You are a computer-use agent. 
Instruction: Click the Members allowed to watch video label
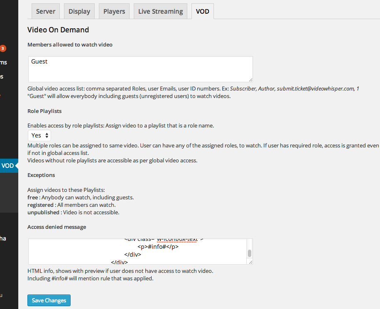(x=70, y=44)
